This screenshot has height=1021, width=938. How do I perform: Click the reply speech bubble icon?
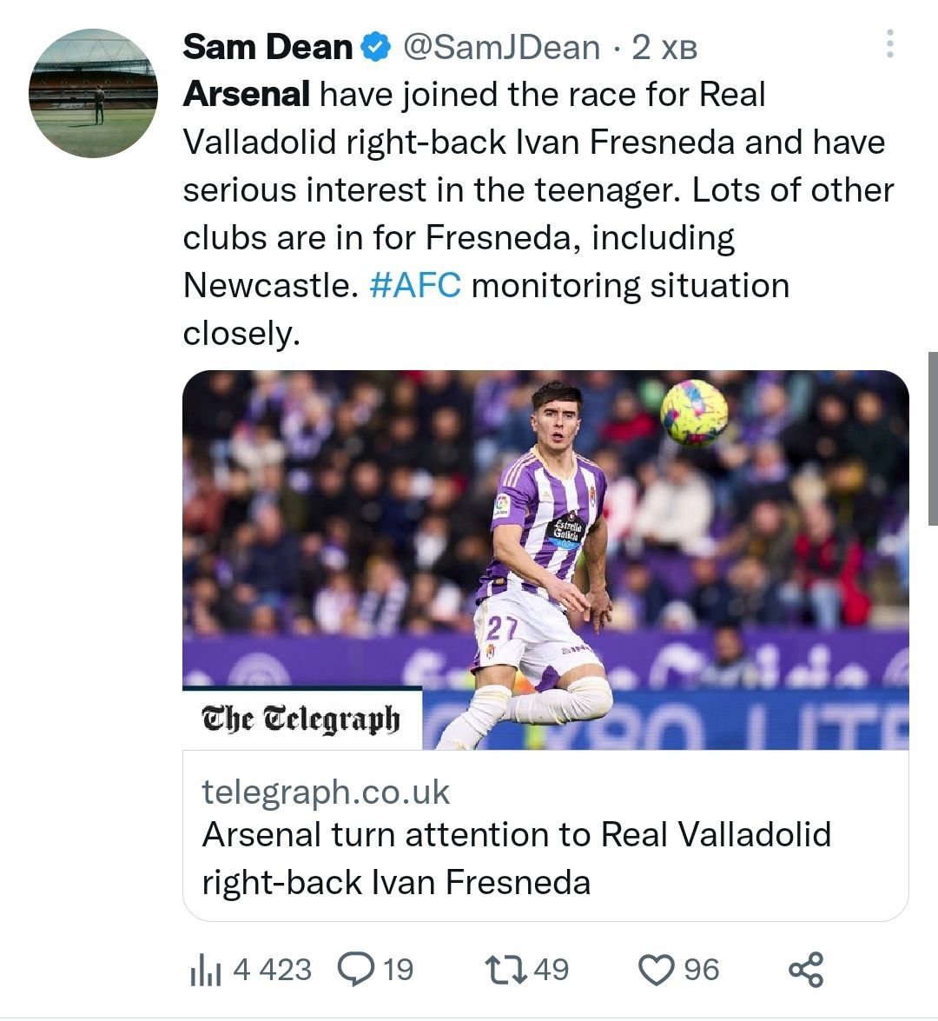point(355,970)
